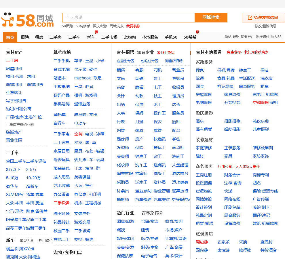Open 本地服务 nav tab
The image size is (285, 259).
point(150,37)
